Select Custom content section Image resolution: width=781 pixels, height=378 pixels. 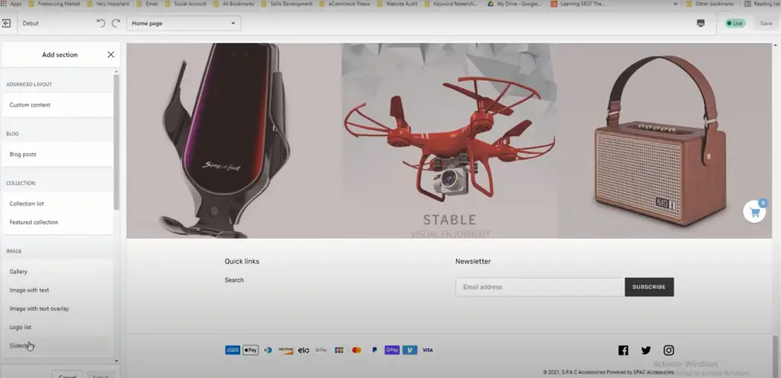click(x=31, y=105)
